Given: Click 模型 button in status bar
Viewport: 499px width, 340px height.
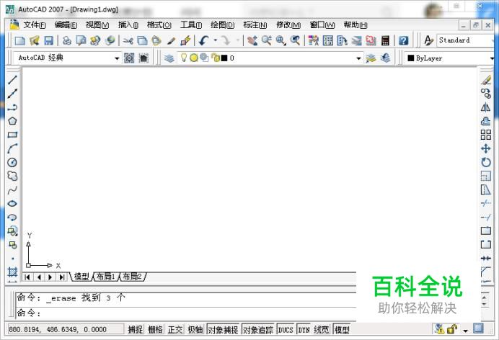Looking at the screenshot, I should (342, 330).
